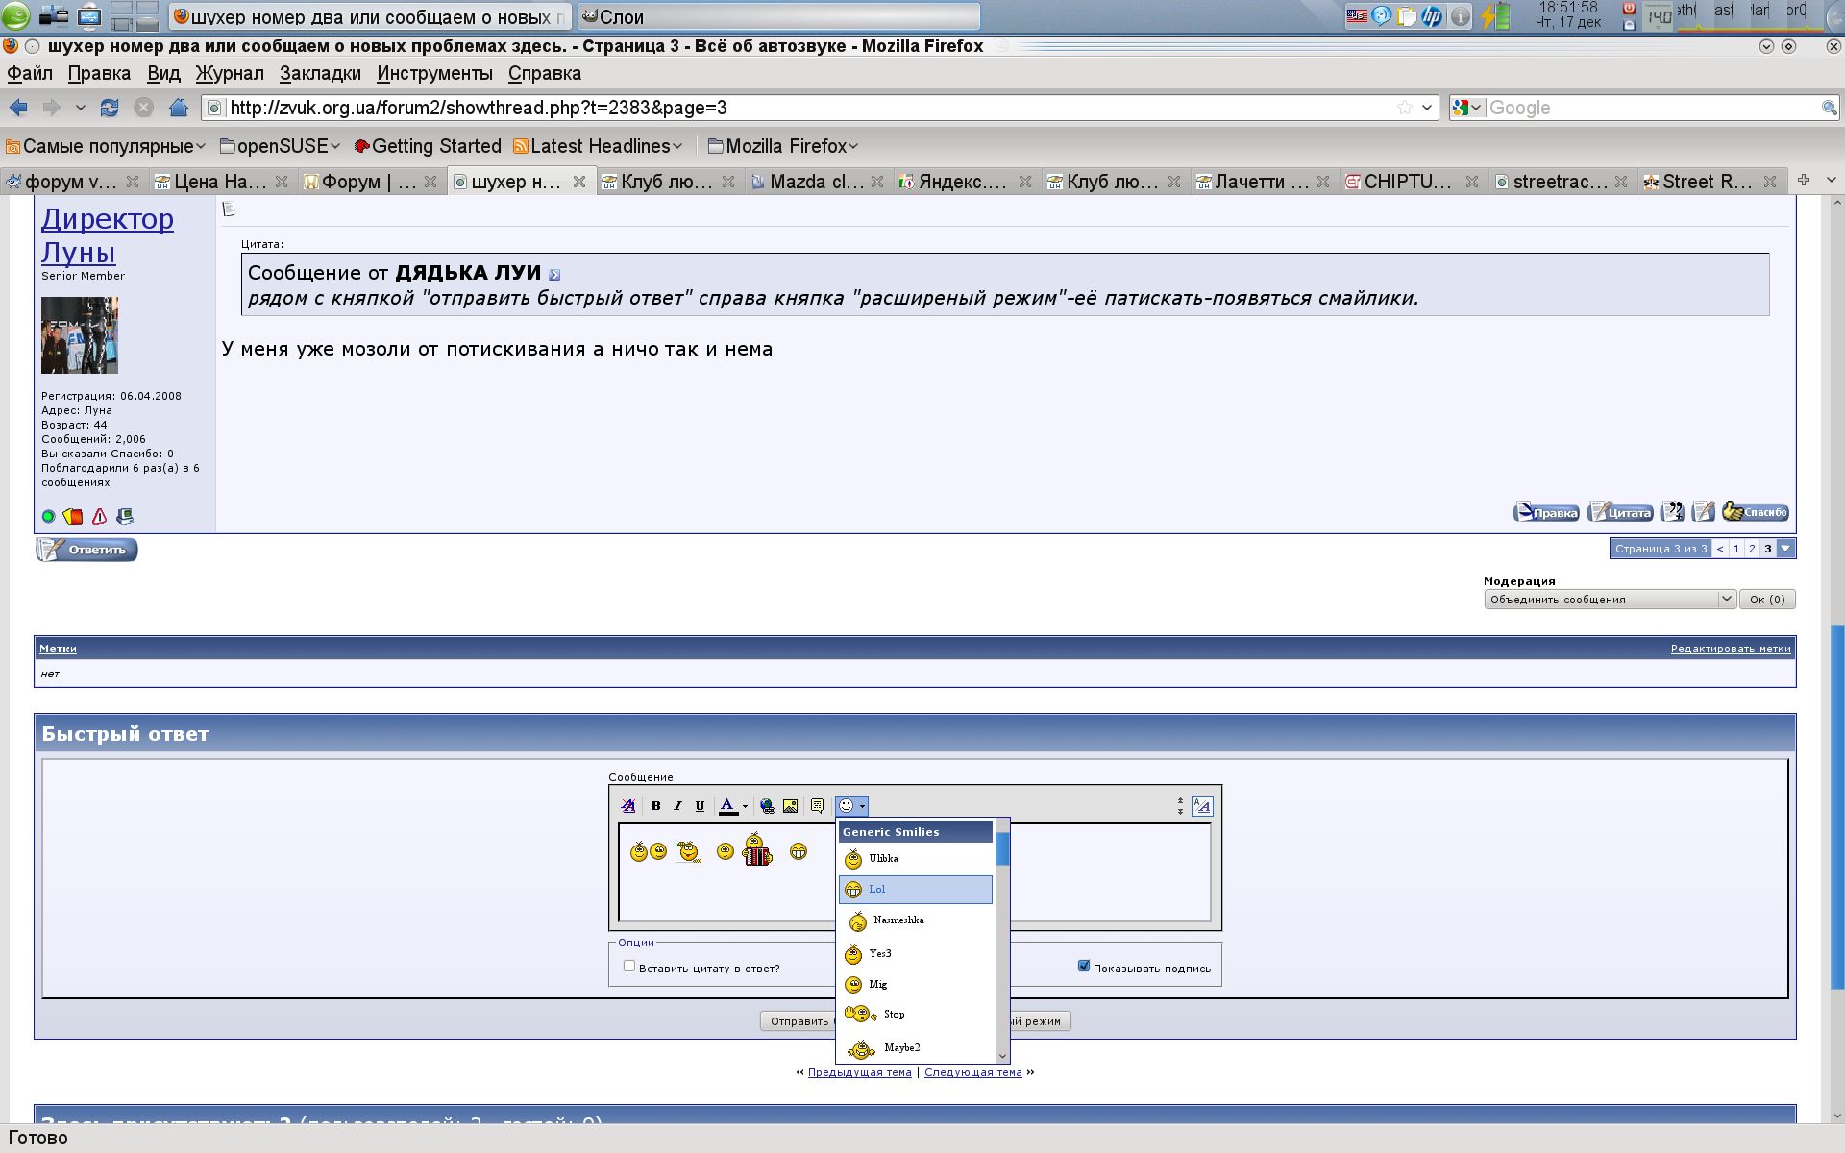Click the insert image icon

pos(790,806)
